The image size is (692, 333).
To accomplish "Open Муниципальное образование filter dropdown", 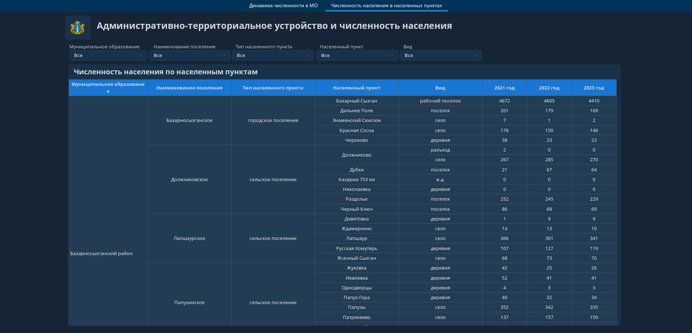I will (x=108, y=55).
